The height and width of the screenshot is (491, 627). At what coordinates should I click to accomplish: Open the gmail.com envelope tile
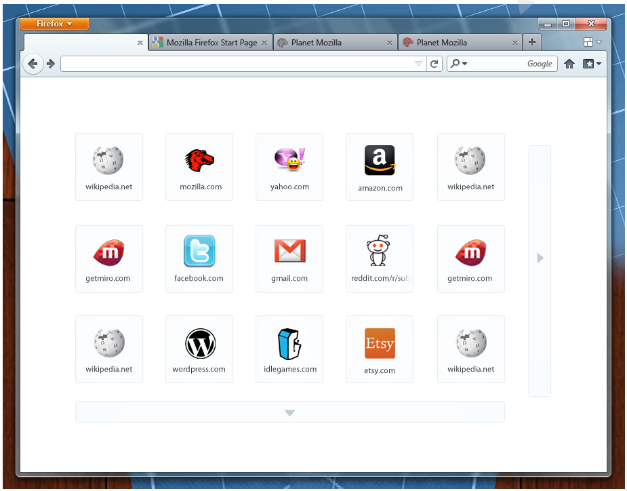click(289, 258)
